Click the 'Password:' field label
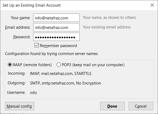The image size is (158, 114). (x=22, y=37)
